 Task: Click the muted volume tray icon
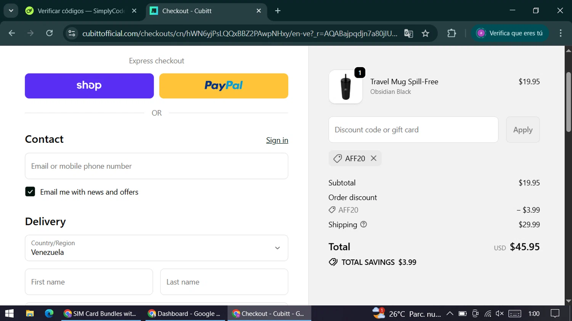500,313
